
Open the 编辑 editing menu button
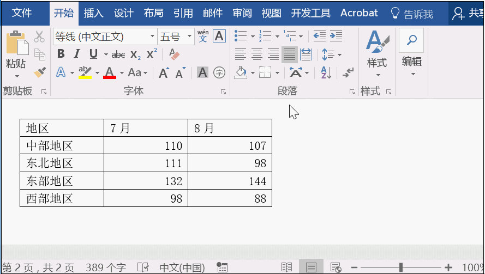pyautogui.click(x=411, y=53)
